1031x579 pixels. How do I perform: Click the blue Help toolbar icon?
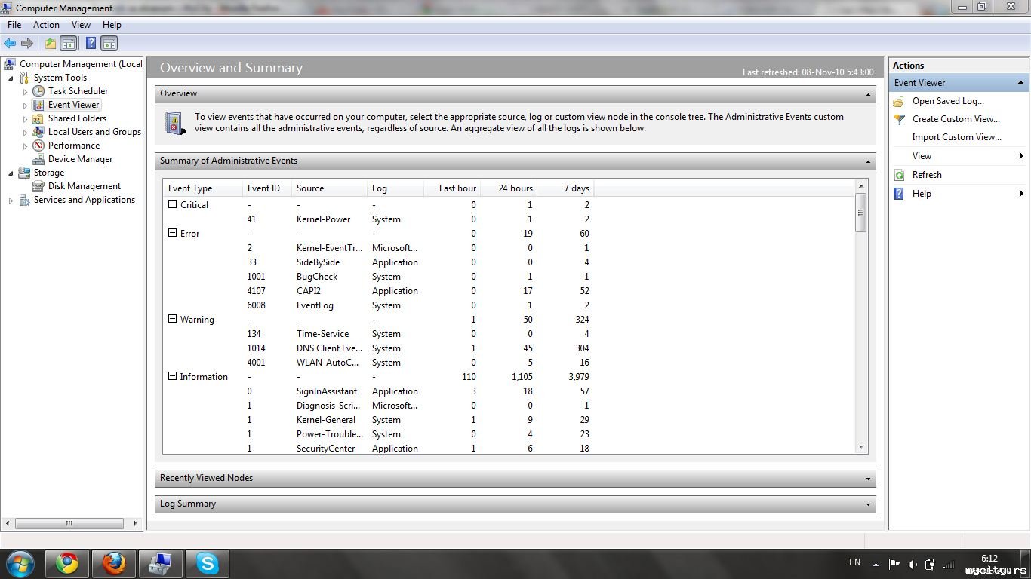91,44
